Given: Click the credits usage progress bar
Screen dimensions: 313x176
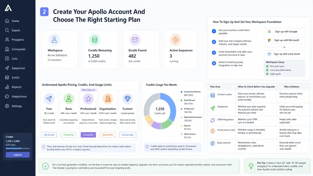Looking at the screenshot, I should click(x=18, y=148).
